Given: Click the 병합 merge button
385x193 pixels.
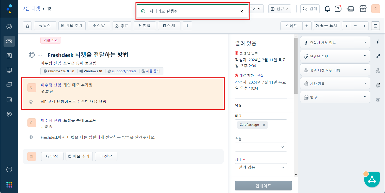Looking at the screenshot, I should 145,26.
